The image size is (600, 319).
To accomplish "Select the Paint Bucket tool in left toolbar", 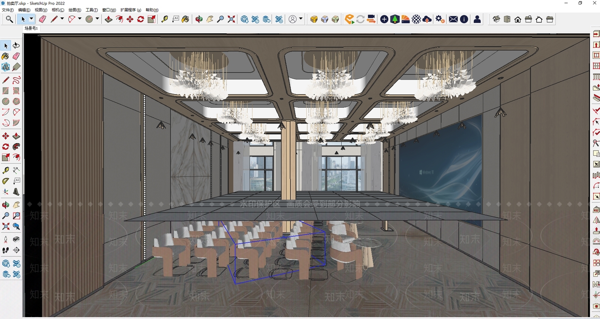I will point(5,56).
